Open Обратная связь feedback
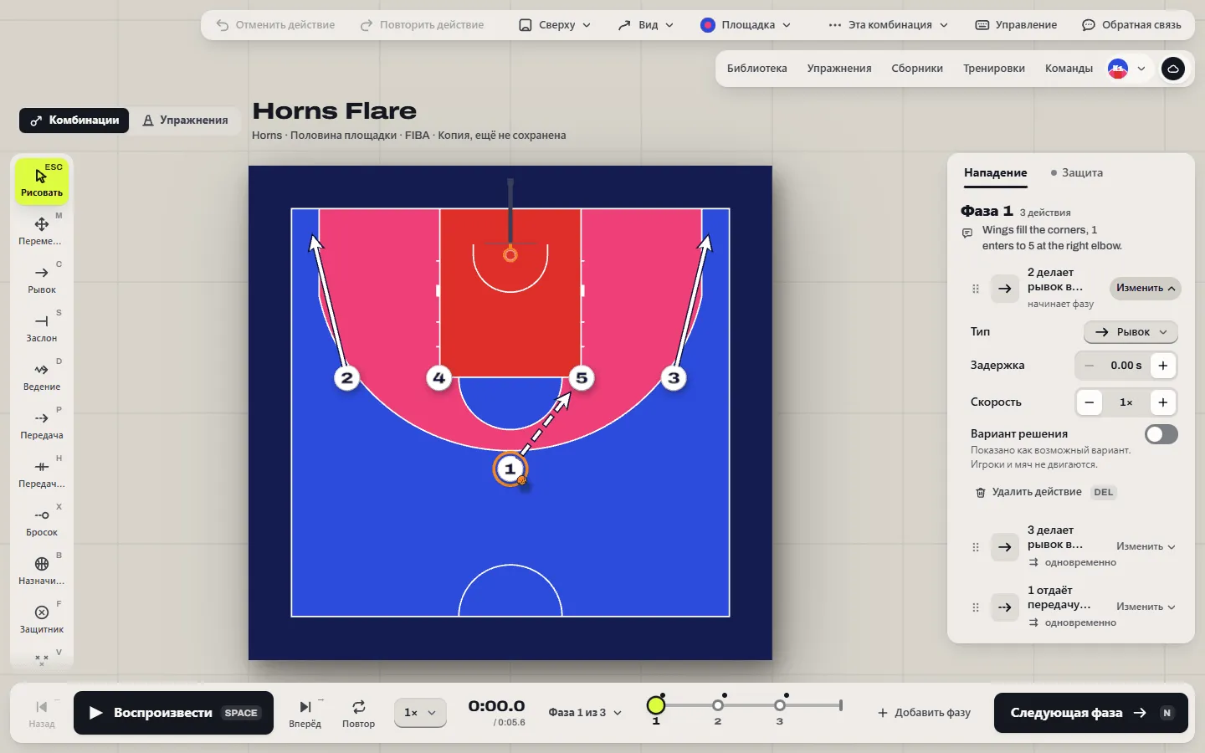Screen dimensions: 1205x753 (1131, 25)
